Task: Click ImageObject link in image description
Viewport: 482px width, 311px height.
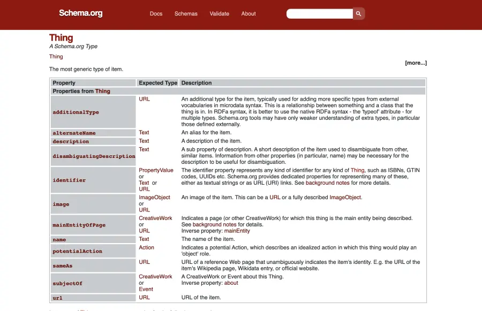Action: (345, 198)
